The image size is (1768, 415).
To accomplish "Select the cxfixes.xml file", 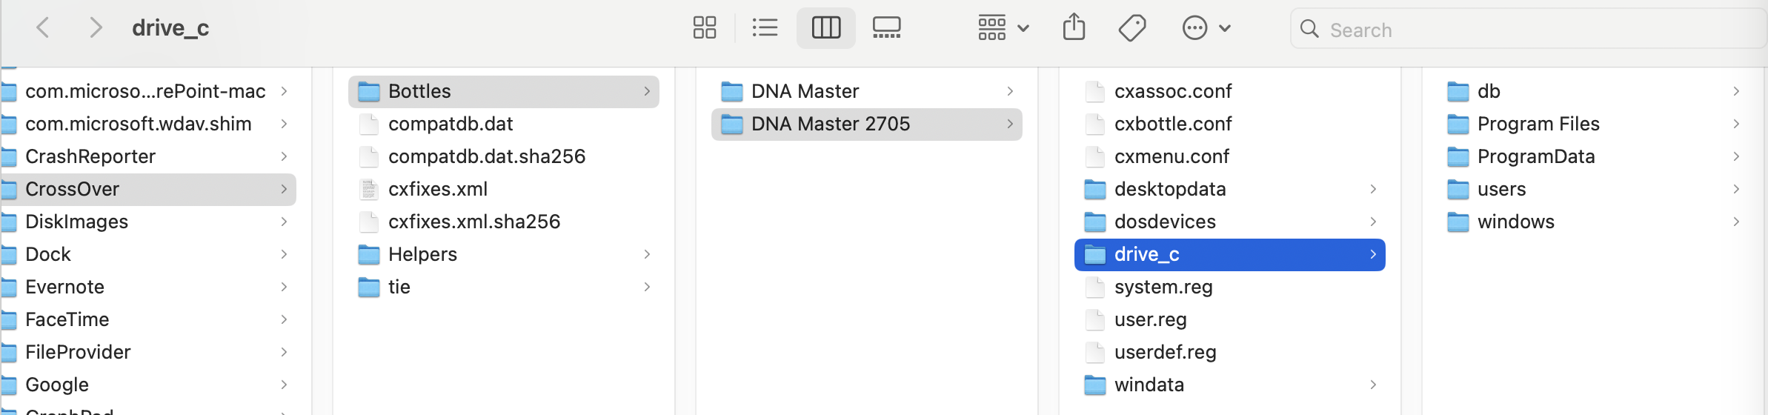I will tap(437, 189).
